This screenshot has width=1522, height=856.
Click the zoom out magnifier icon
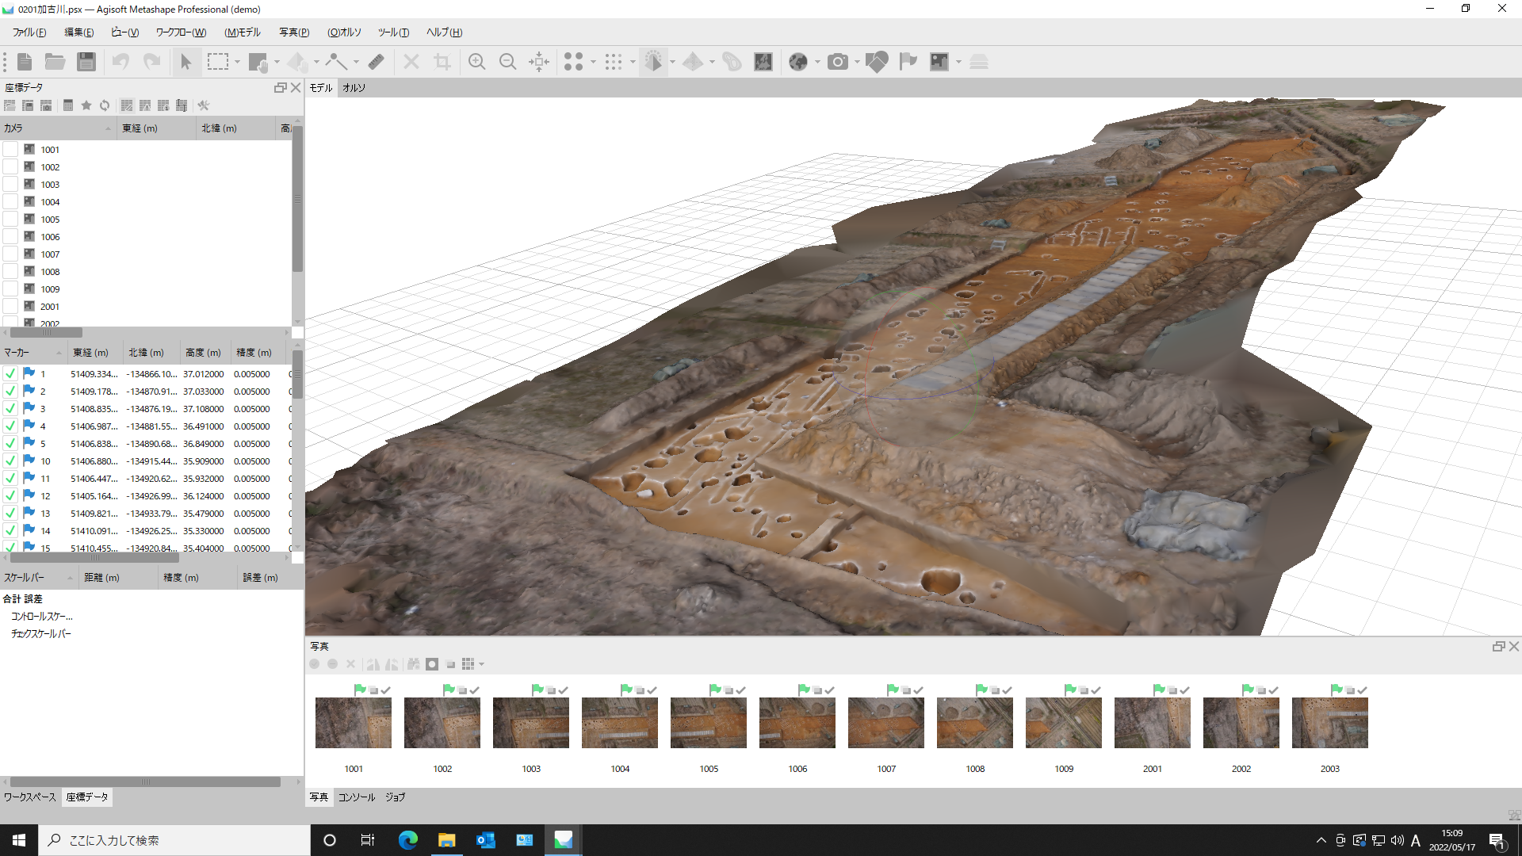[x=508, y=62]
